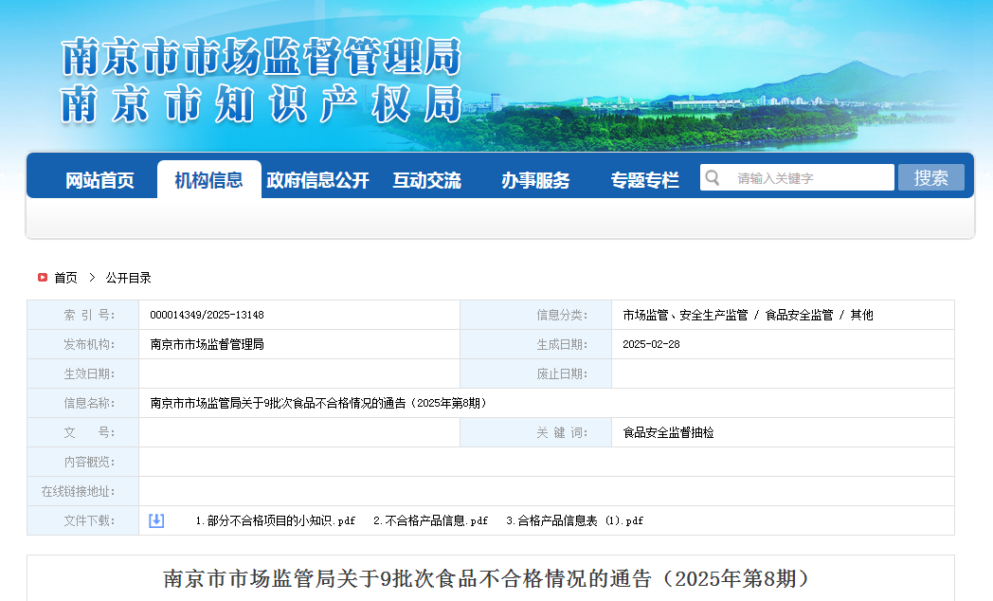Select the 机构信息 tab

tap(209, 180)
